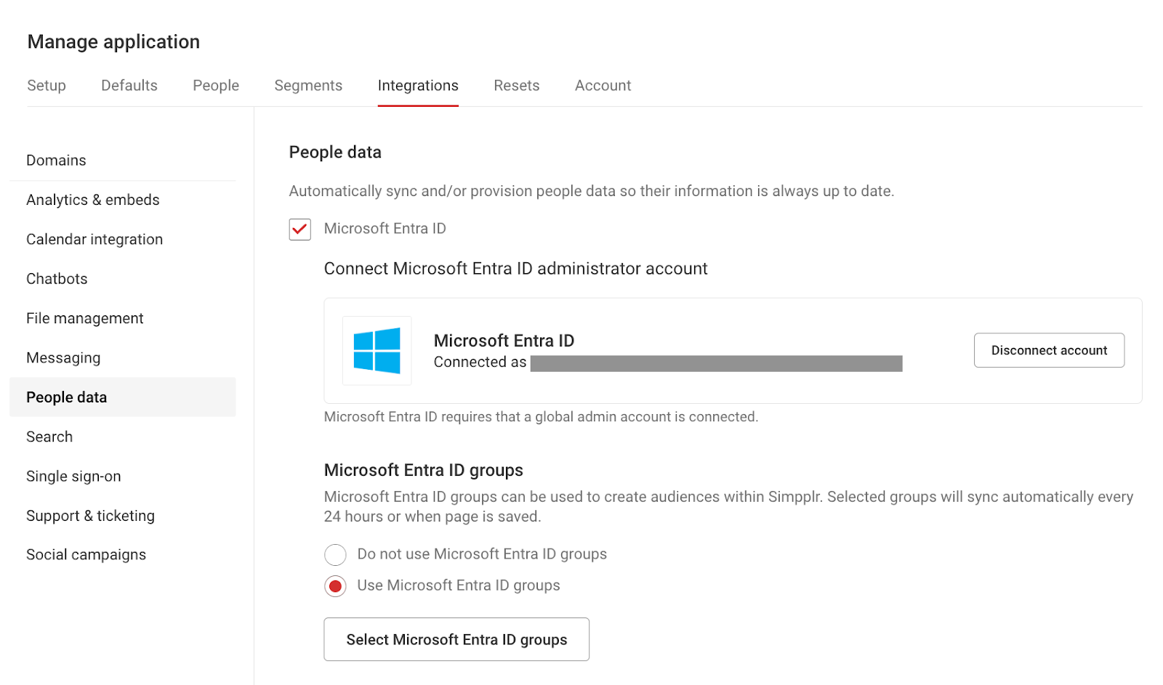Image resolution: width=1163 pixels, height=685 pixels.
Task: Open Social campaigns settings
Action: click(x=123, y=555)
